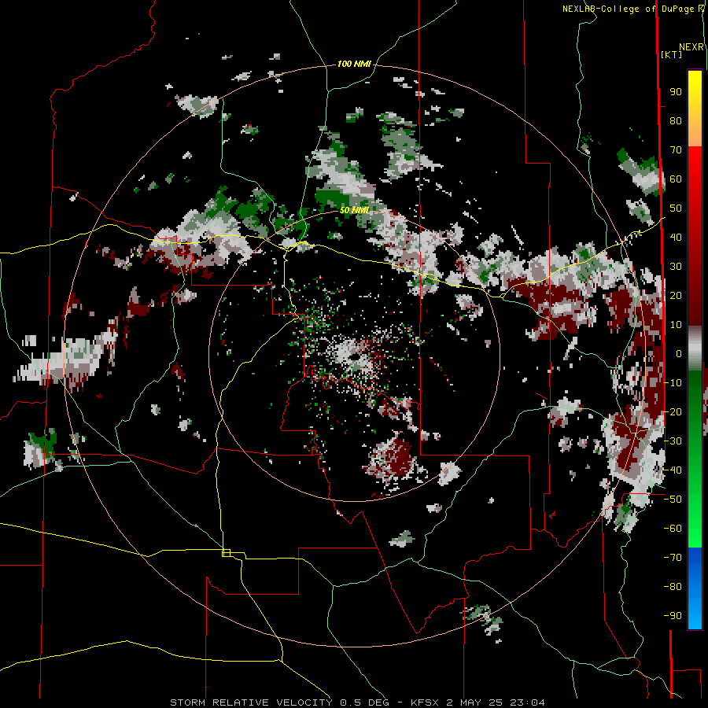708x708 pixels.
Task: Select the positive 50 value on velocity scale
Action: pyautogui.click(x=676, y=208)
